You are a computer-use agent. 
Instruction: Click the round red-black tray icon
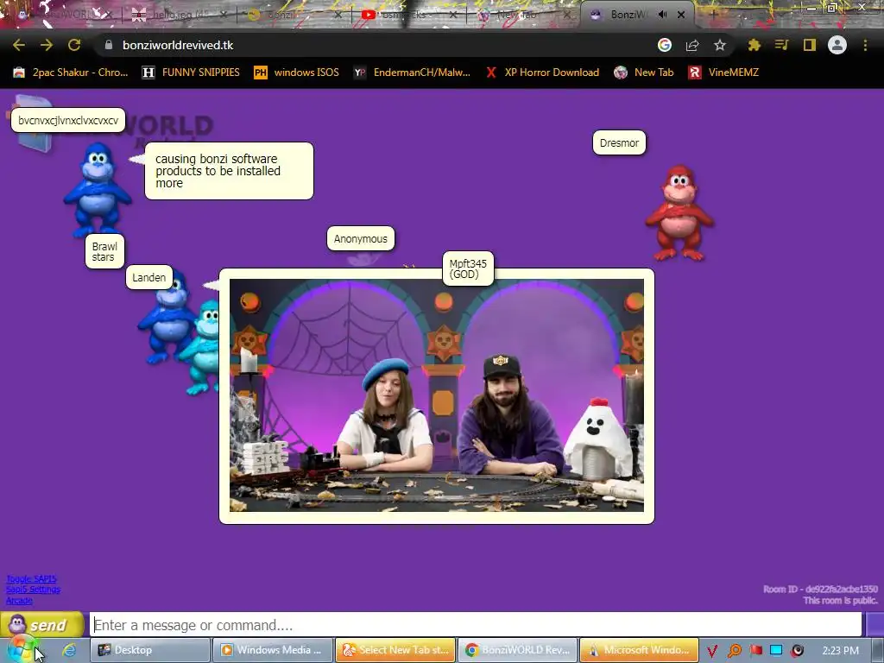797,651
